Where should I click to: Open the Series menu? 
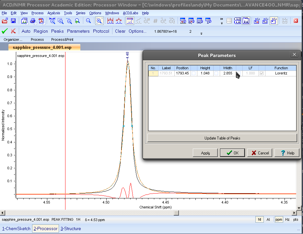81,13
